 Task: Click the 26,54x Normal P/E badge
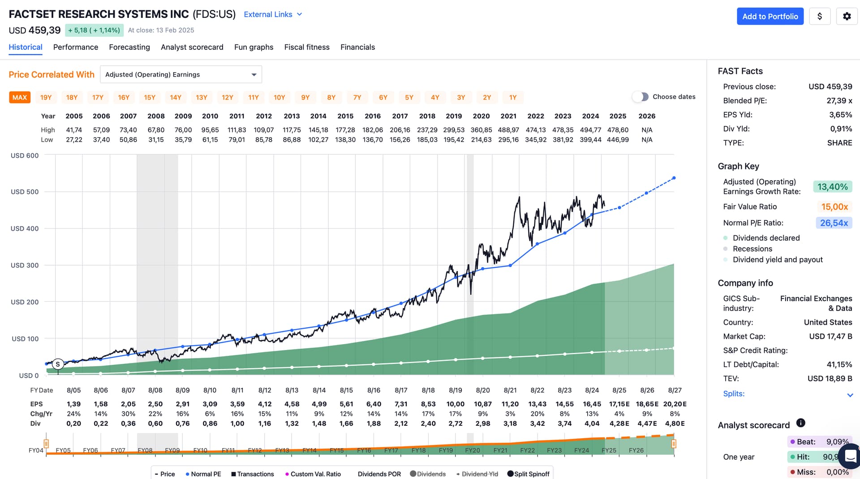tap(834, 223)
